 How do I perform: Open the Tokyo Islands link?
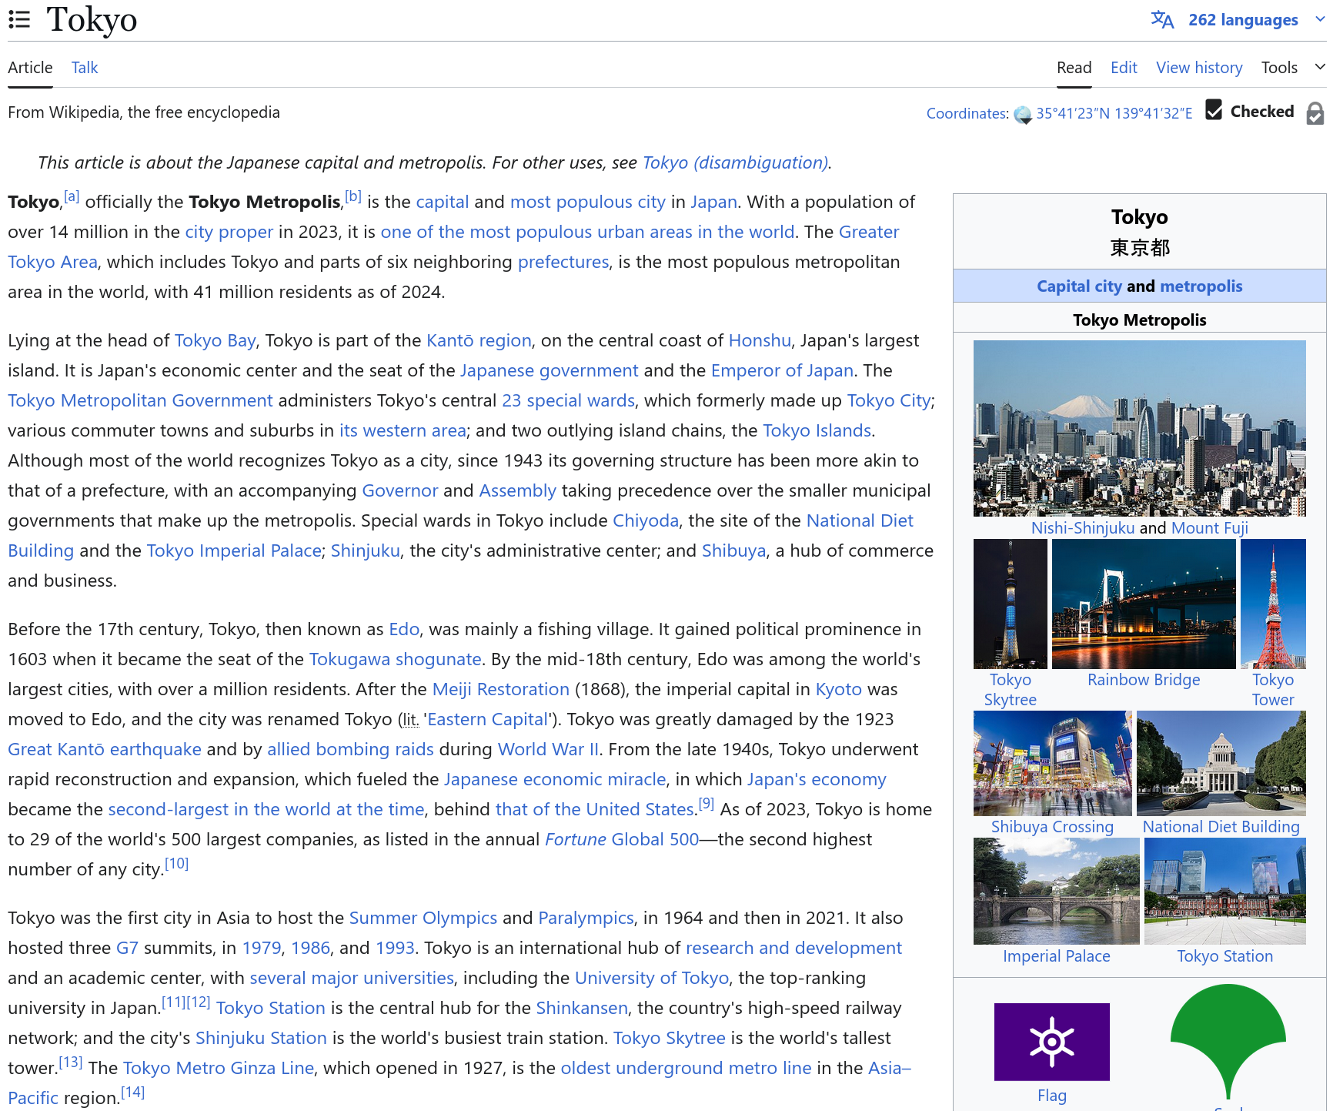pos(817,430)
